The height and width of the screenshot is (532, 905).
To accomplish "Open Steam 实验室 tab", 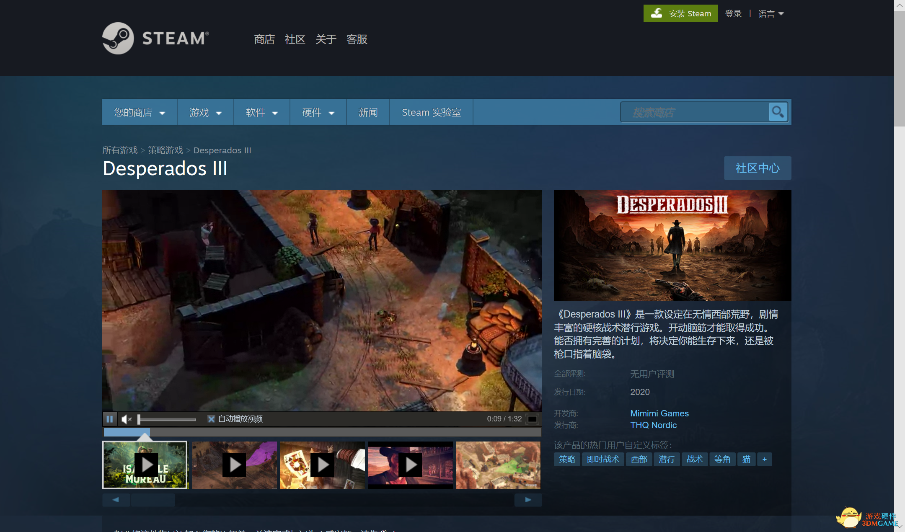I will pos(431,112).
